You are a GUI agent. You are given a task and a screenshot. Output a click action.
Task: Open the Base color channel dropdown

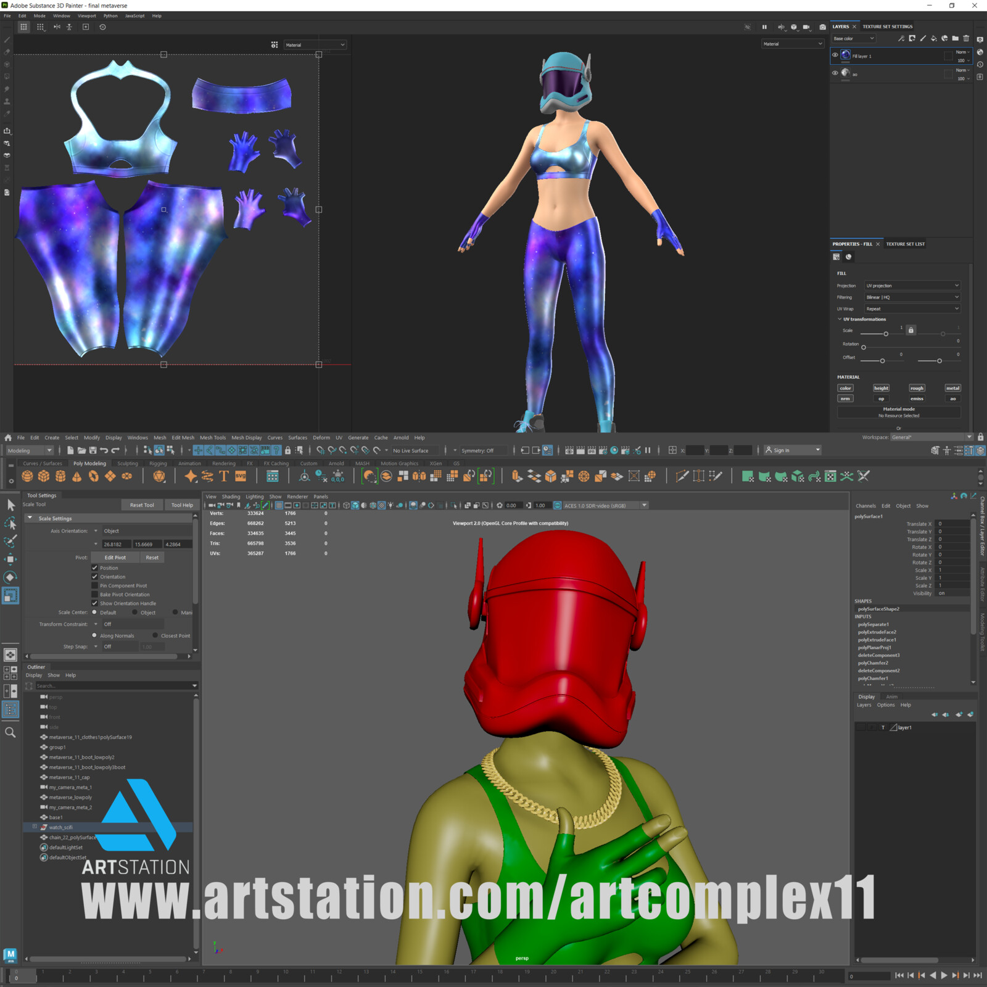(x=853, y=38)
